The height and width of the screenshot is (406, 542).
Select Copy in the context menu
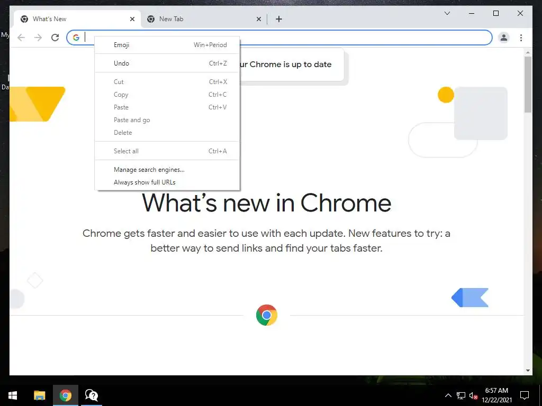pyautogui.click(x=167, y=95)
